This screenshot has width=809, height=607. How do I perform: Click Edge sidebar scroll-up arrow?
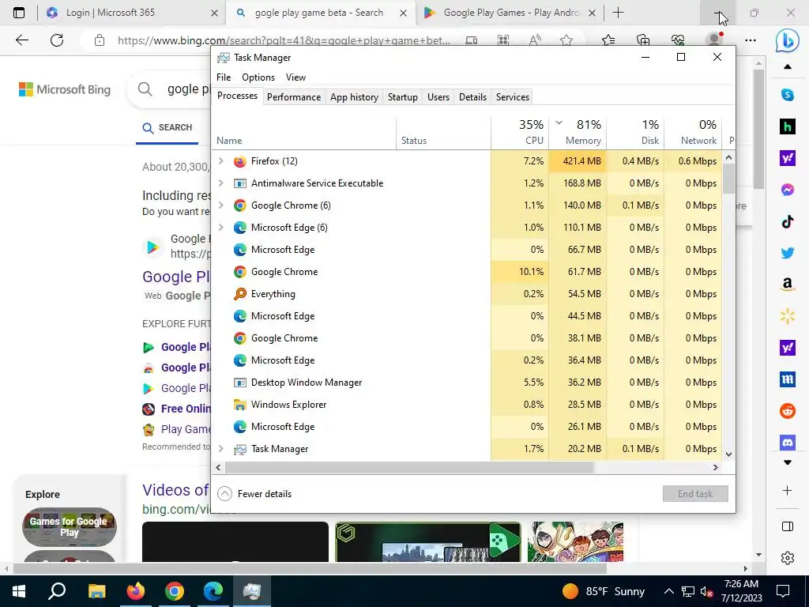coord(788,66)
